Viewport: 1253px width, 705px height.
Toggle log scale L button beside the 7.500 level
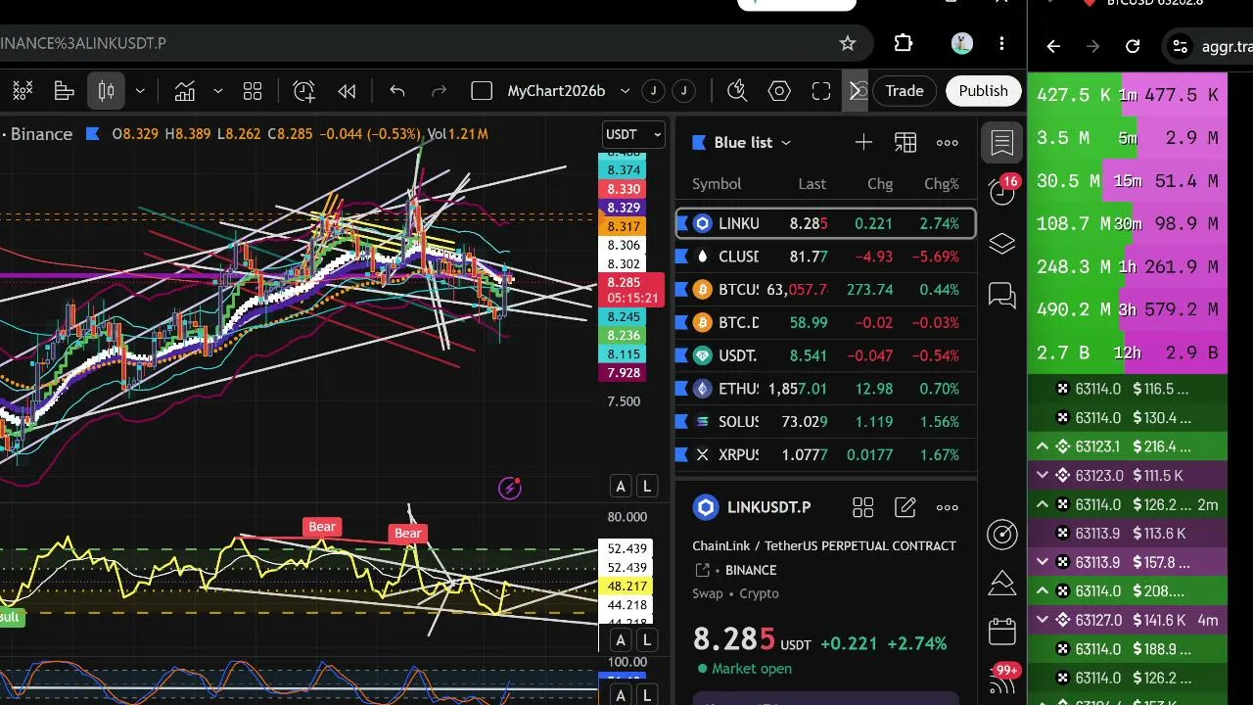(x=647, y=487)
